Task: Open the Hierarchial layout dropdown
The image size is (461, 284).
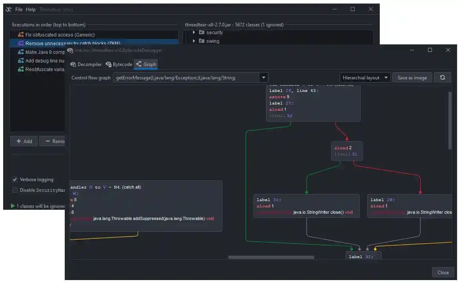Action: coord(365,77)
